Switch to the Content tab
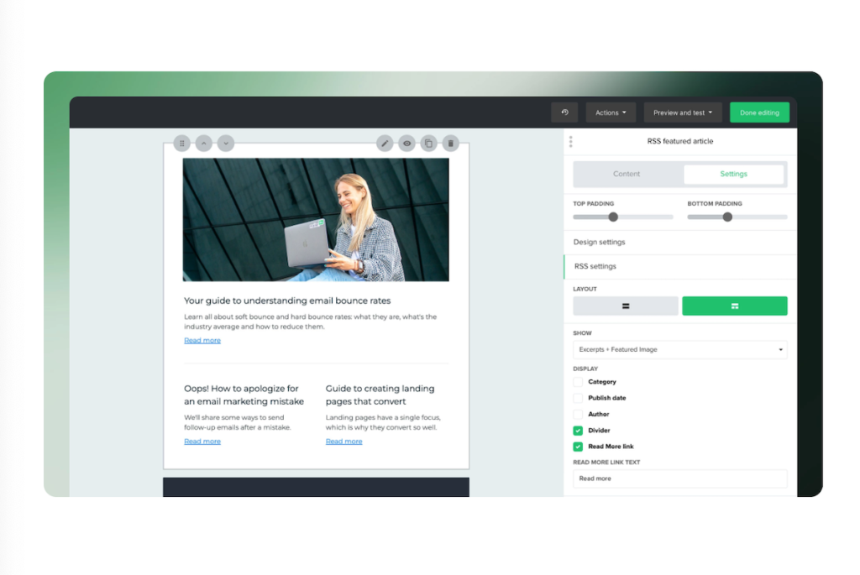The width and height of the screenshot is (860, 575). click(x=627, y=174)
